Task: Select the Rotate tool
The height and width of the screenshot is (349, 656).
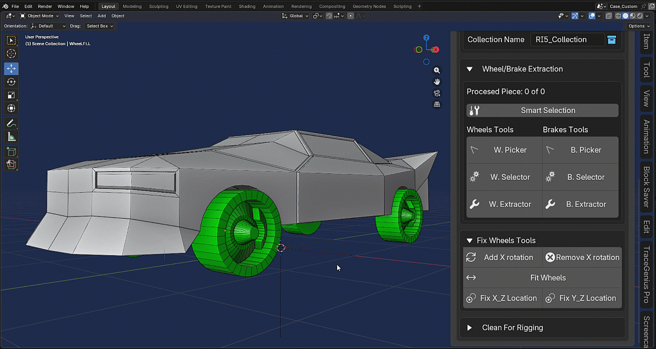Action: point(11,82)
